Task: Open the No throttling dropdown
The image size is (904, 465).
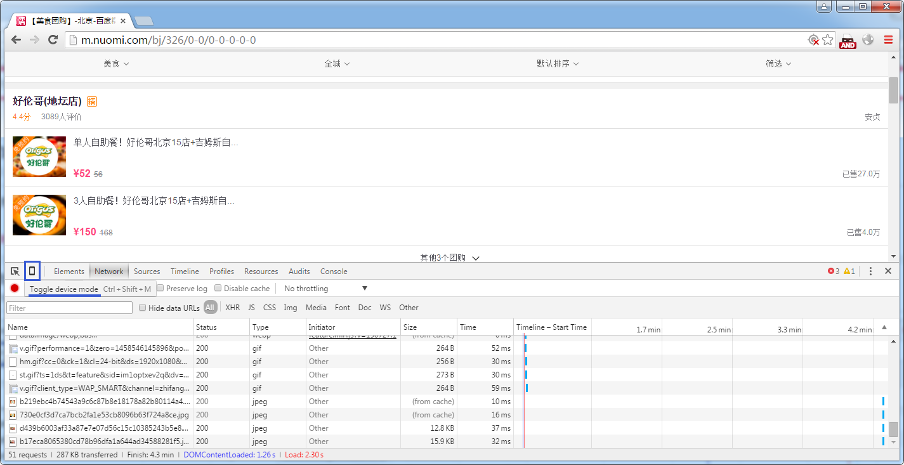Action: [325, 289]
